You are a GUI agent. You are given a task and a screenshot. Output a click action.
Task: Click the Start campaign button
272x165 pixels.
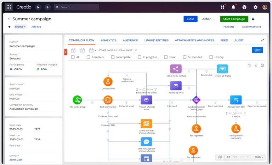click(x=234, y=19)
